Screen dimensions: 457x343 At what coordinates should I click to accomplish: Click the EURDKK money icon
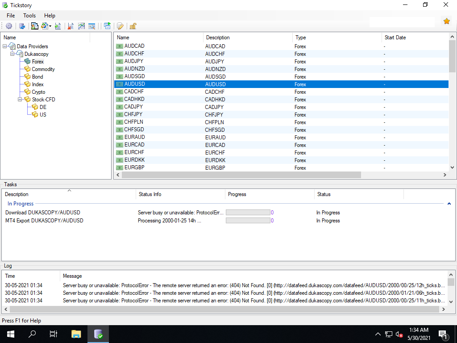pos(120,160)
